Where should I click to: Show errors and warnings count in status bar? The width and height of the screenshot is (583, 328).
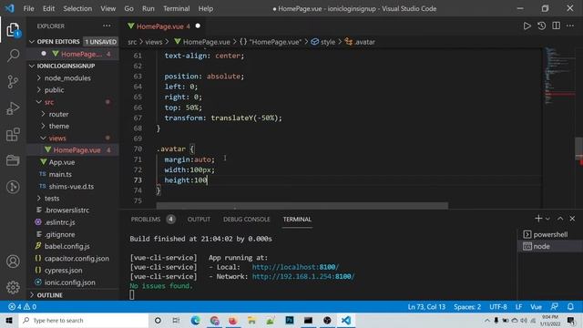[22, 307]
